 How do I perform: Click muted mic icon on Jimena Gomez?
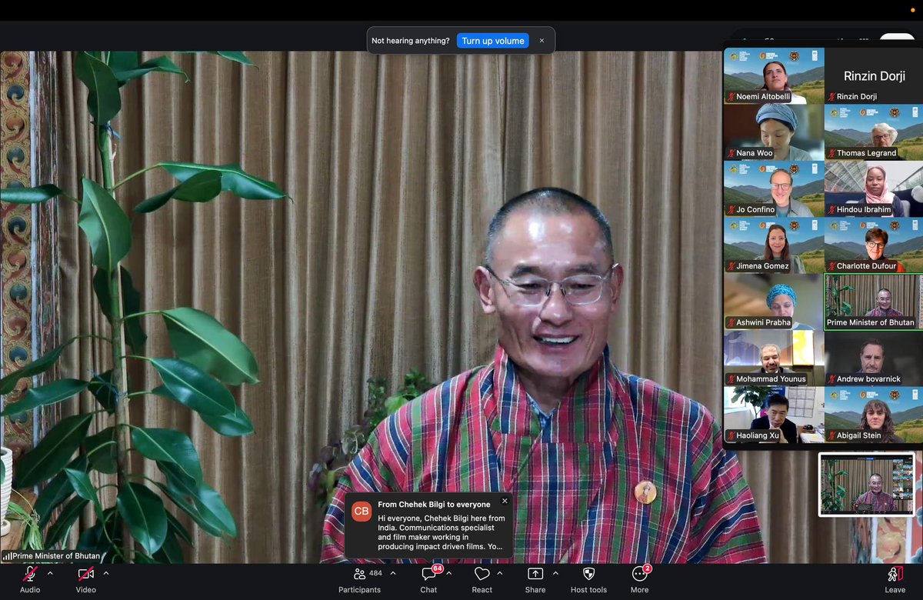pos(731,266)
